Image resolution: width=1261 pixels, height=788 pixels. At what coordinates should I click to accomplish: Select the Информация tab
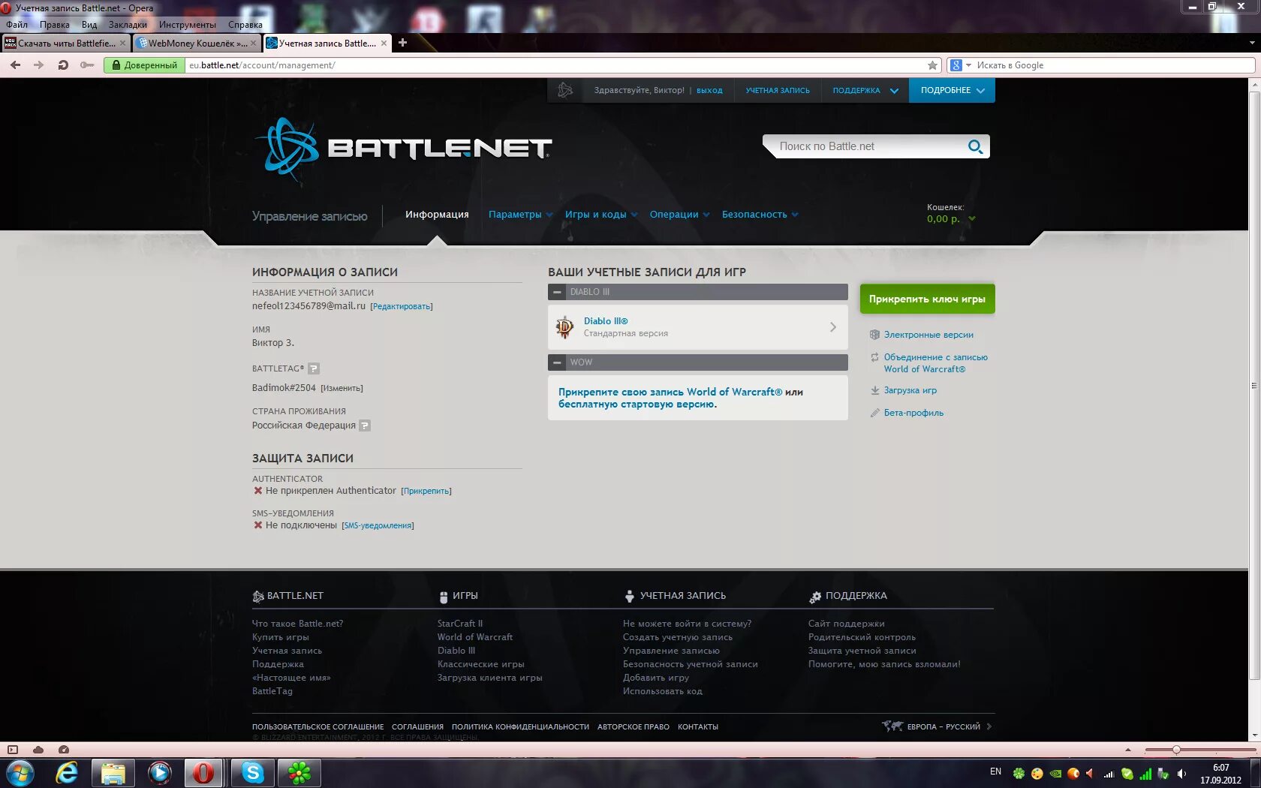pyautogui.click(x=437, y=215)
